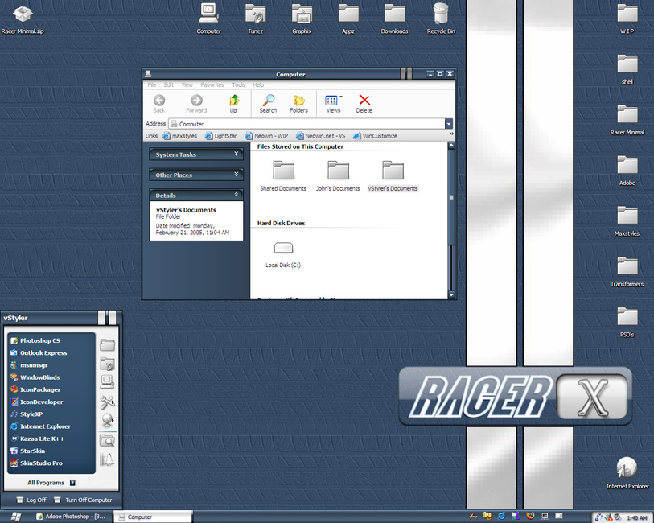Screen dimensions: 654x523
Task: Show more Links toolbar items chevron
Action: [x=450, y=134]
